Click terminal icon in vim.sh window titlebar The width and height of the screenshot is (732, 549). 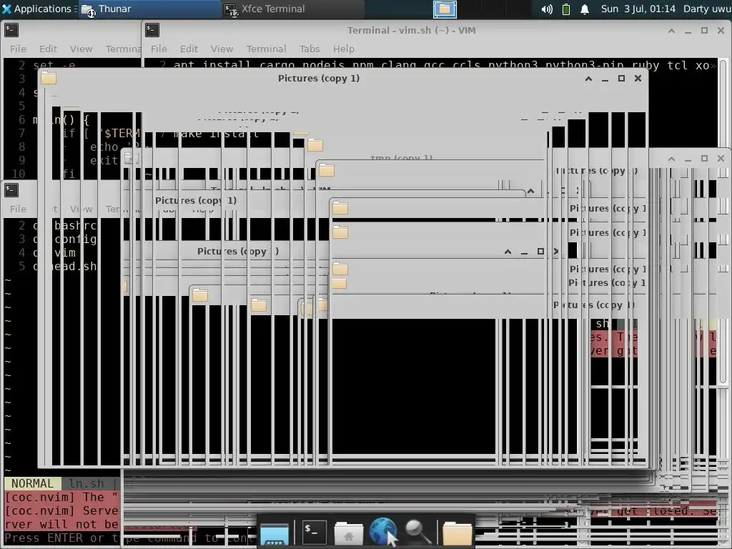(152, 30)
